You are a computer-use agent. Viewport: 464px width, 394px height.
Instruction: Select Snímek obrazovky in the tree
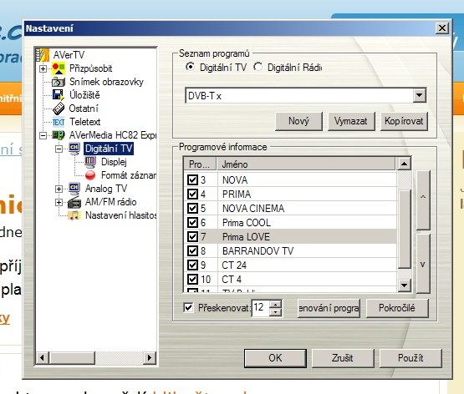tap(106, 82)
